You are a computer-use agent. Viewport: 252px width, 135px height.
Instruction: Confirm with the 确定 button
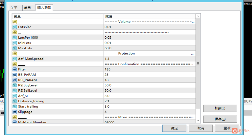click(x=174, y=128)
